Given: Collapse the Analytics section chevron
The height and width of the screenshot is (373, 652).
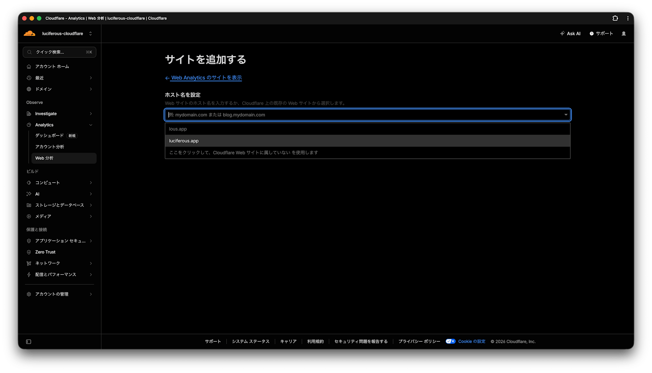Looking at the screenshot, I should [91, 125].
